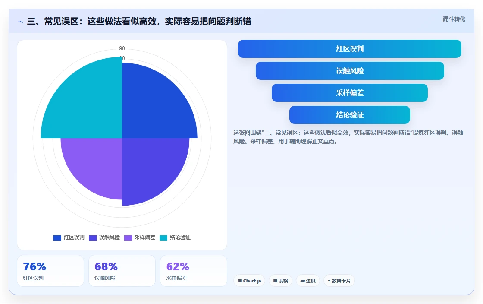
Task: Toggle 结论验证 legend swatch in chart
Action: point(163,237)
